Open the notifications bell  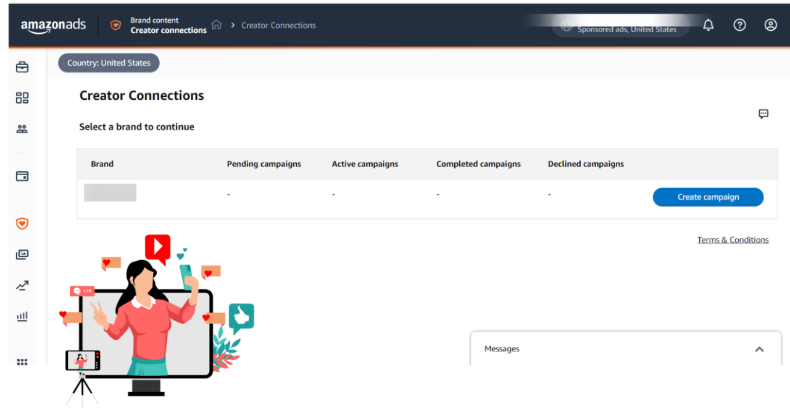click(709, 25)
